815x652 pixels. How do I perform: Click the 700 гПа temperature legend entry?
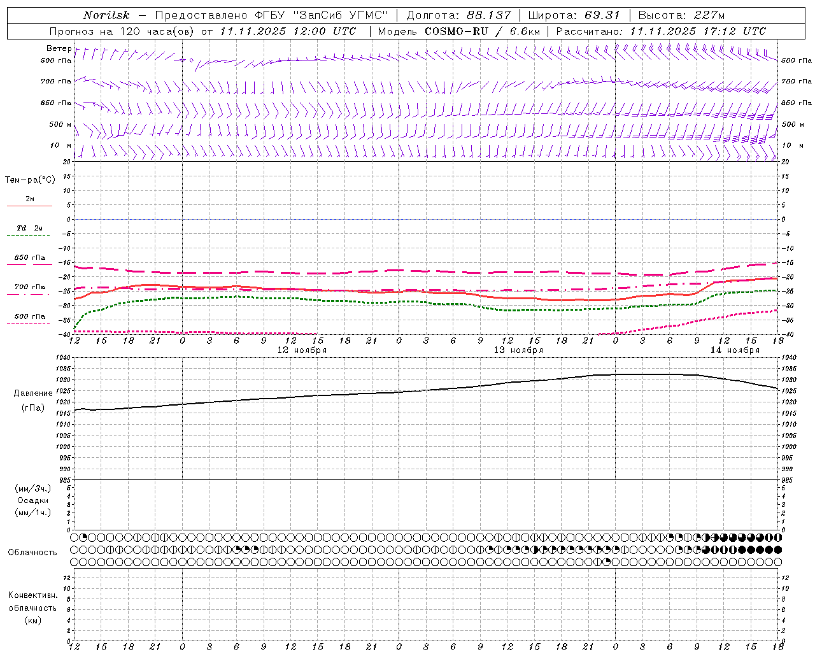29,287
